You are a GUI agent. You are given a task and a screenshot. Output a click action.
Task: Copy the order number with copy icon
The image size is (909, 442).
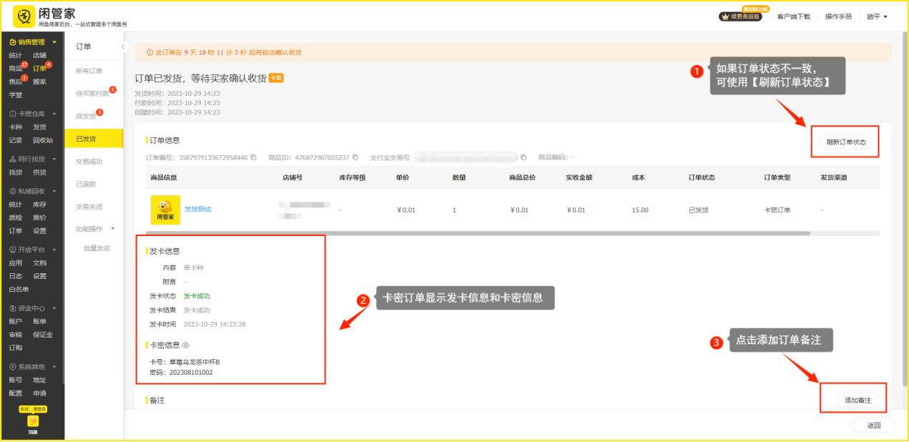pyautogui.click(x=253, y=157)
